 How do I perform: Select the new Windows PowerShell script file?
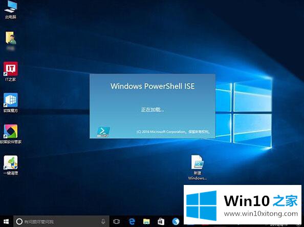[197, 168]
